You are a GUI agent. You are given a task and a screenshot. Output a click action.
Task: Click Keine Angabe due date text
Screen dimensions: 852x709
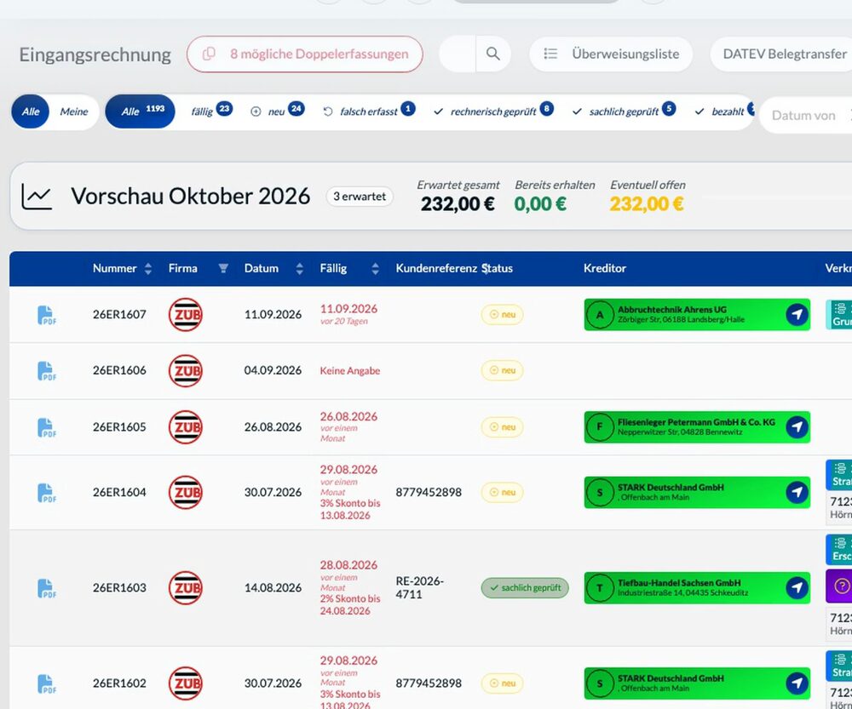point(350,371)
